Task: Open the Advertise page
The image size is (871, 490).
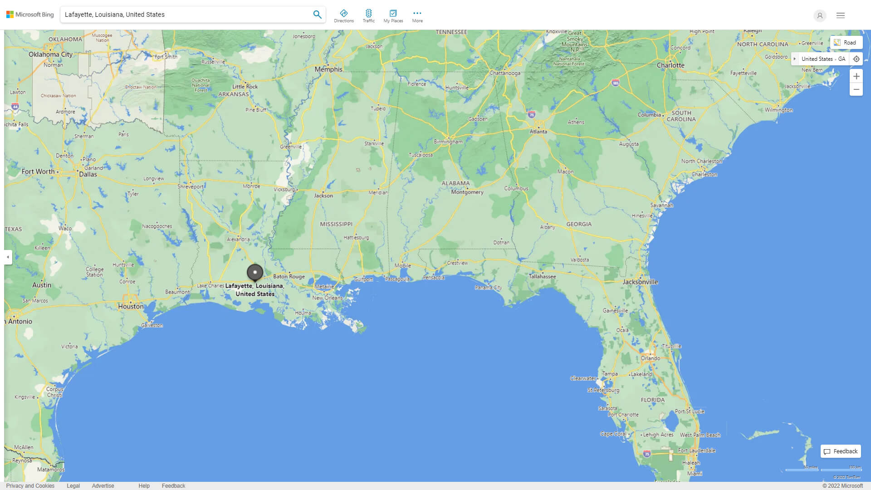Action: (x=103, y=485)
